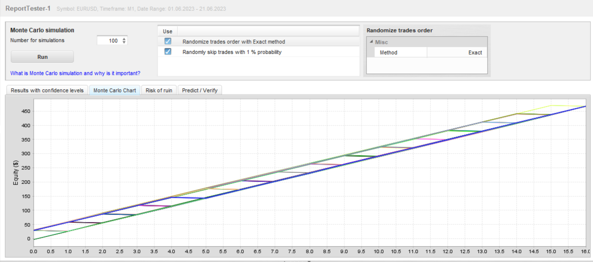Click the Randomize trades order panel heading
593x262 pixels.
point(399,30)
